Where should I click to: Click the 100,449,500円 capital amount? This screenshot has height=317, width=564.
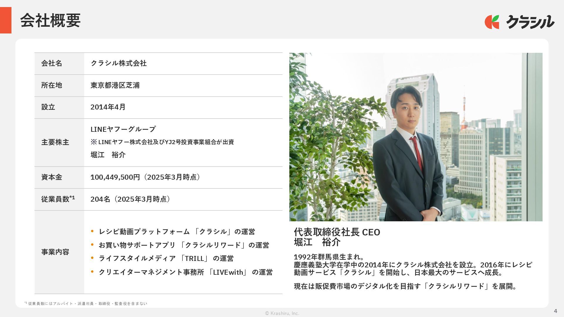point(115,177)
